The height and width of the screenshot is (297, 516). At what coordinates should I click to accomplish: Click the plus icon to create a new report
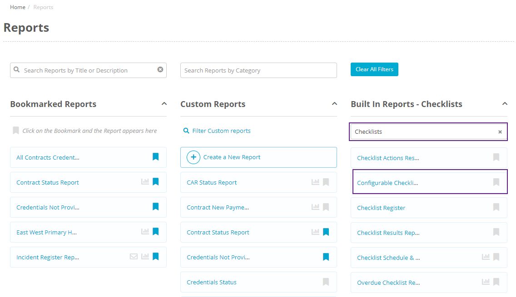[x=193, y=157]
